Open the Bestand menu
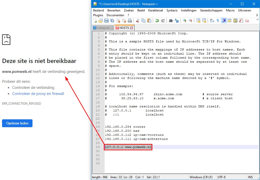260x180 pixels. point(99,10)
